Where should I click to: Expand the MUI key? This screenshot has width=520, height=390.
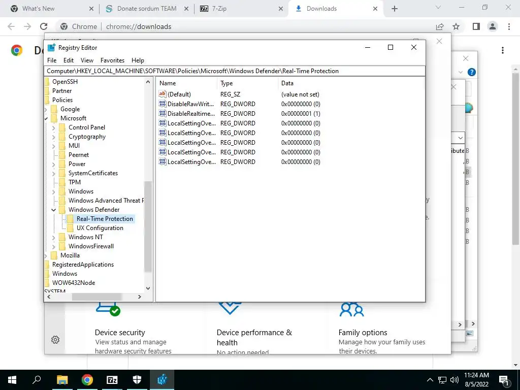click(53, 146)
